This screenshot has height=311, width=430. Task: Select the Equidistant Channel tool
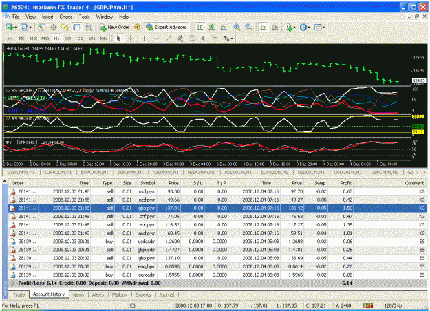tap(180, 39)
